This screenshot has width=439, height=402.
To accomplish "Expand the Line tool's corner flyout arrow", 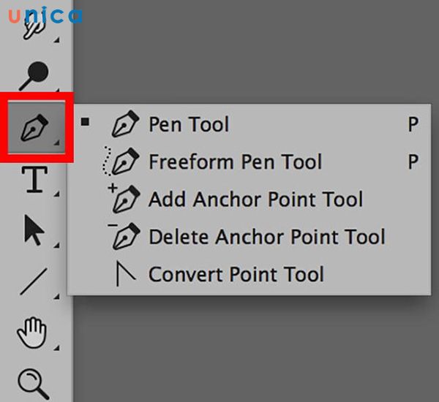I will (x=57, y=297).
